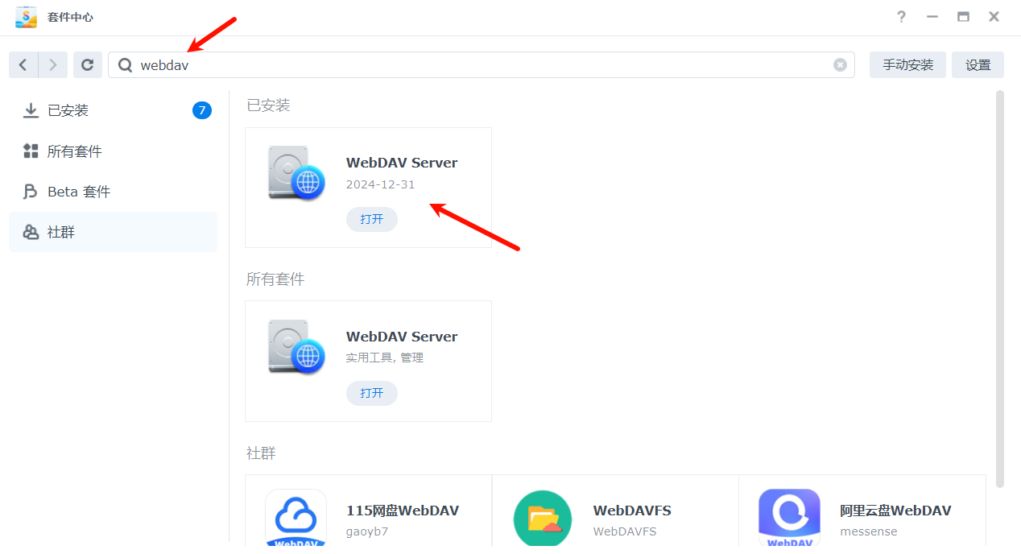The image size is (1021, 554).
Task: Click the 手动安装 button
Action: tap(907, 65)
